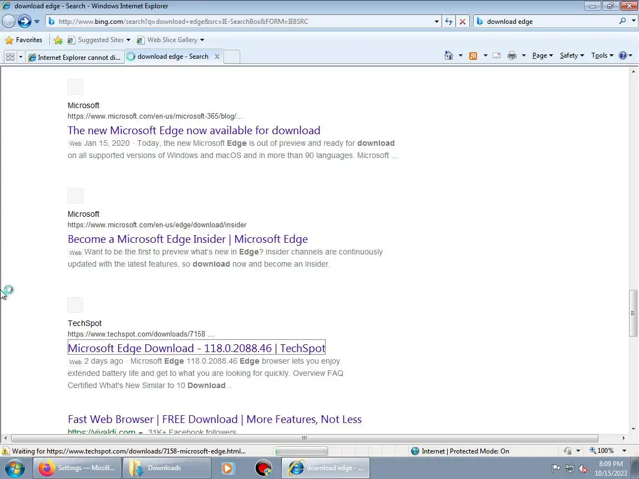Image resolution: width=639 pixels, height=479 pixels.
Task: Click the Print icon
Action: click(x=512, y=56)
